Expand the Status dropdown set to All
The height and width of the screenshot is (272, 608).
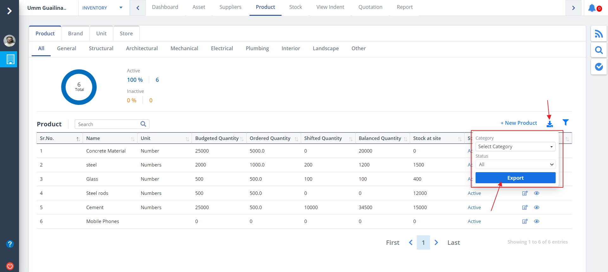pyautogui.click(x=515, y=165)
